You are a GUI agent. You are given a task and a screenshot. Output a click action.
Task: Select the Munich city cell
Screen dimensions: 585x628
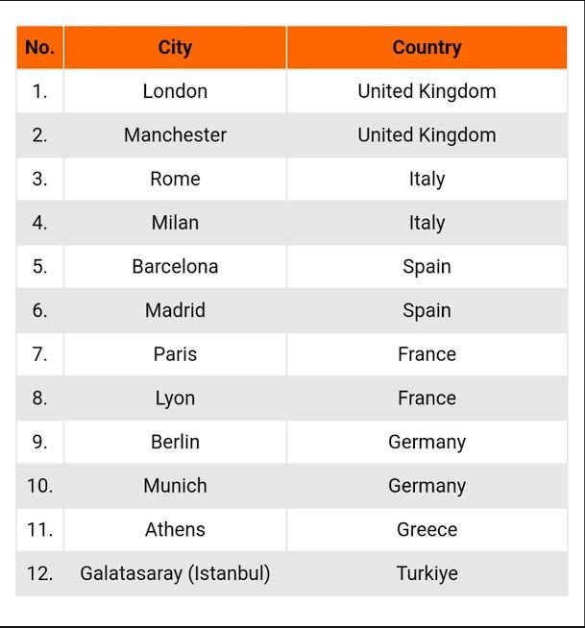[x=175, y=486]
